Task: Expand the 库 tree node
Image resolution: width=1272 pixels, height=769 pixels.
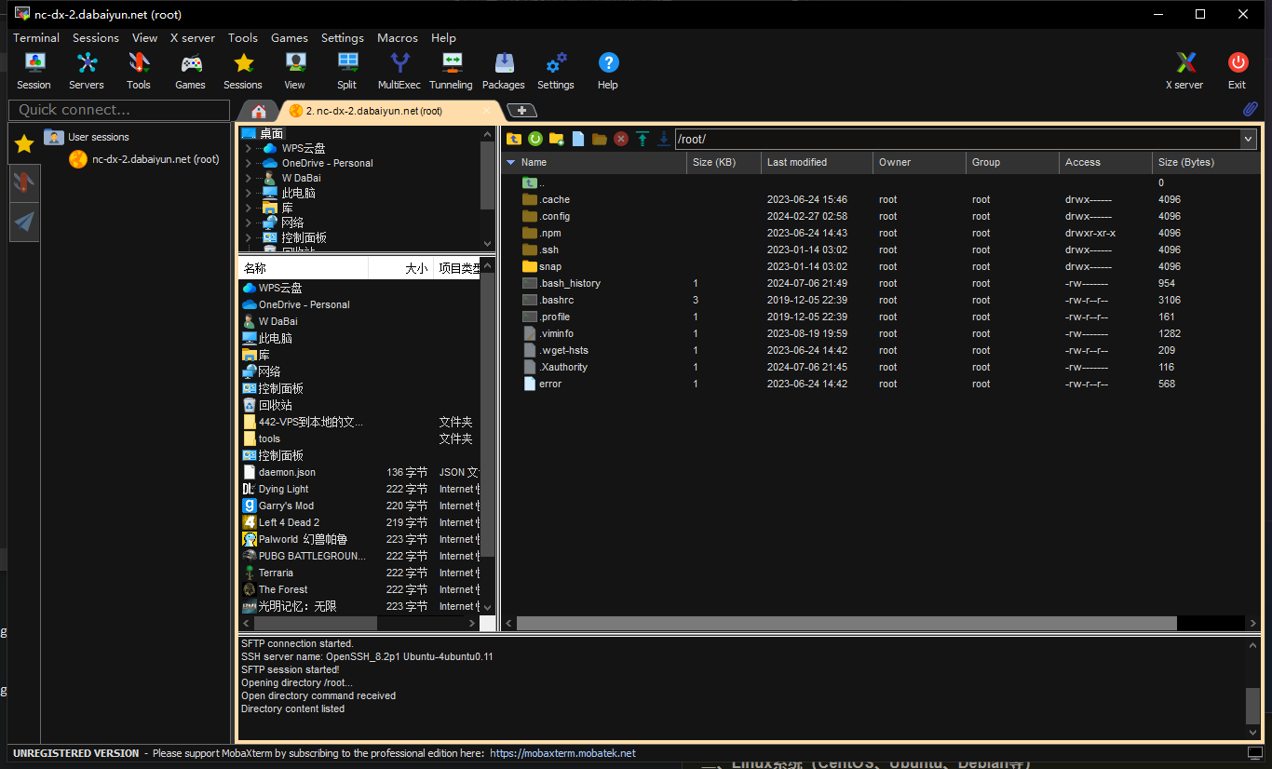Action: tap(248, 208)
